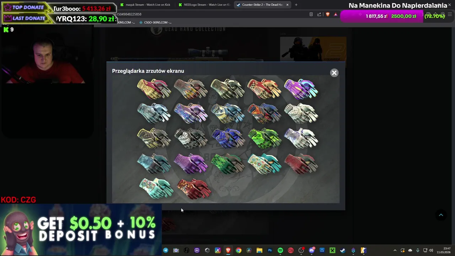Image resolution: width=455 pixels, height=256 pixels.
Task: Toggle reader mode icon in address bar
Action: [311, 14]
